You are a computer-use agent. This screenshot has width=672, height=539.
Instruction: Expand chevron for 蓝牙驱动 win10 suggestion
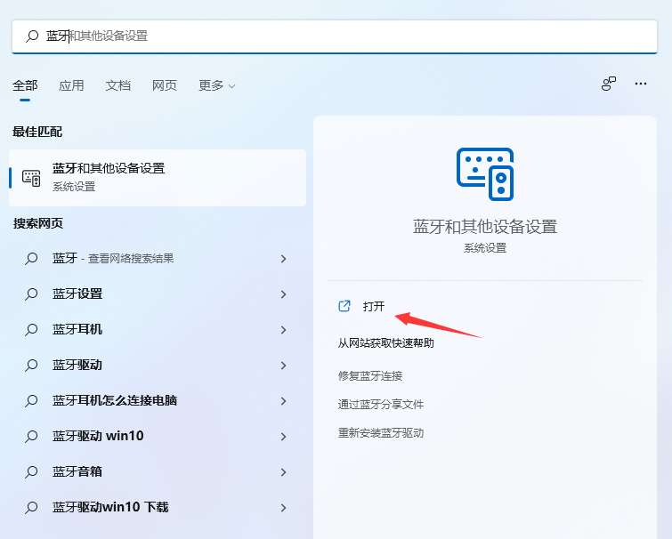[x=283, y=436]
